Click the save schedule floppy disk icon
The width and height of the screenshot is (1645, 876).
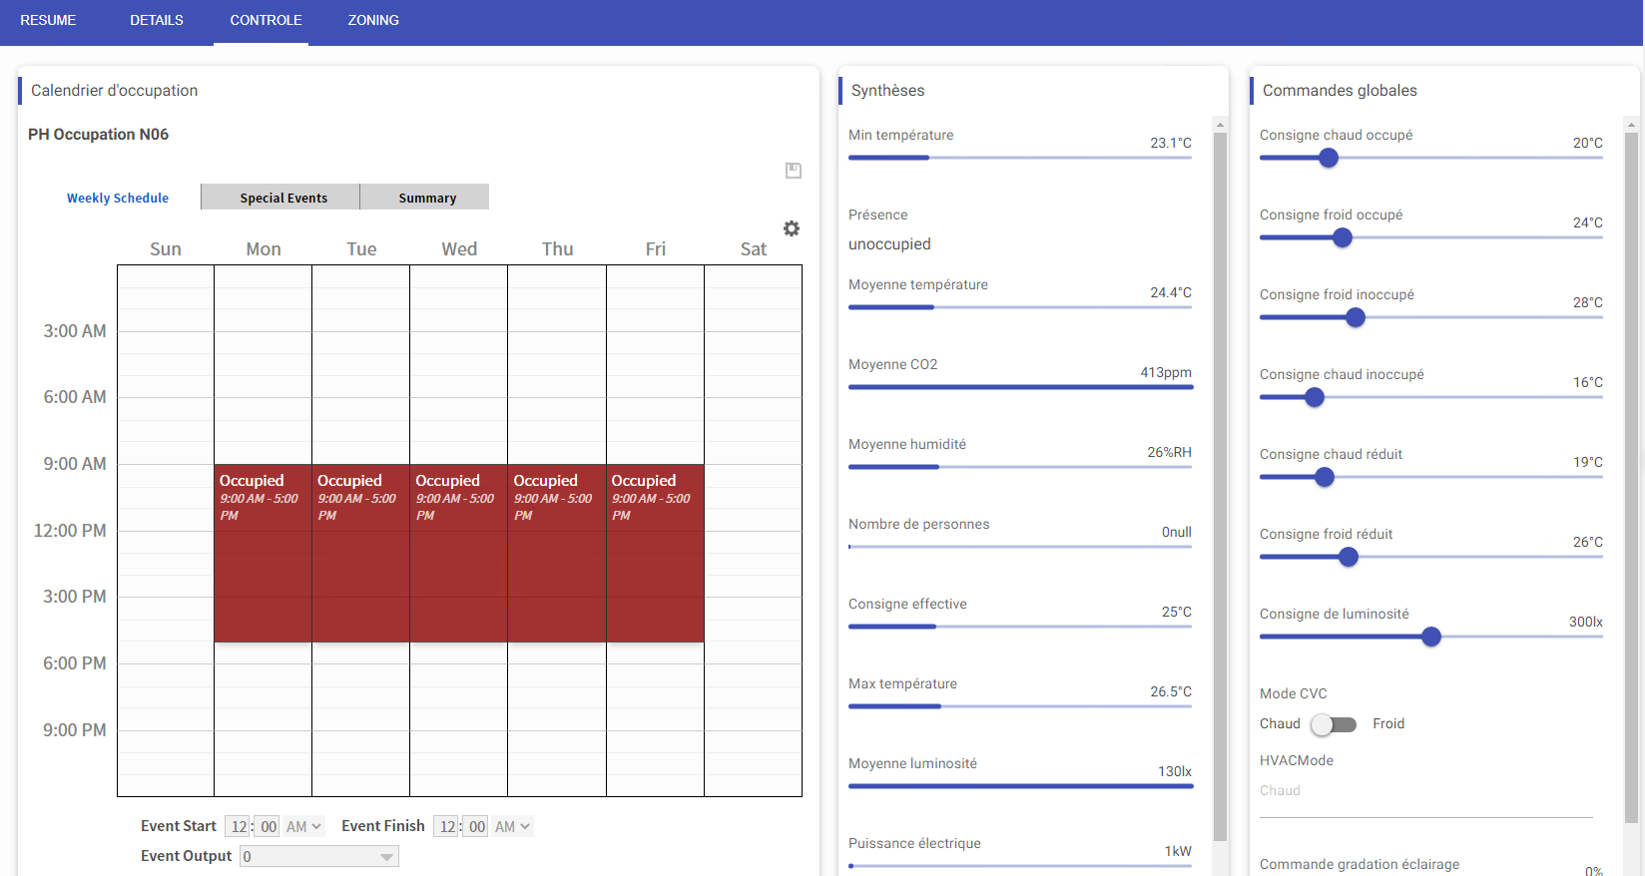point(794,171)
